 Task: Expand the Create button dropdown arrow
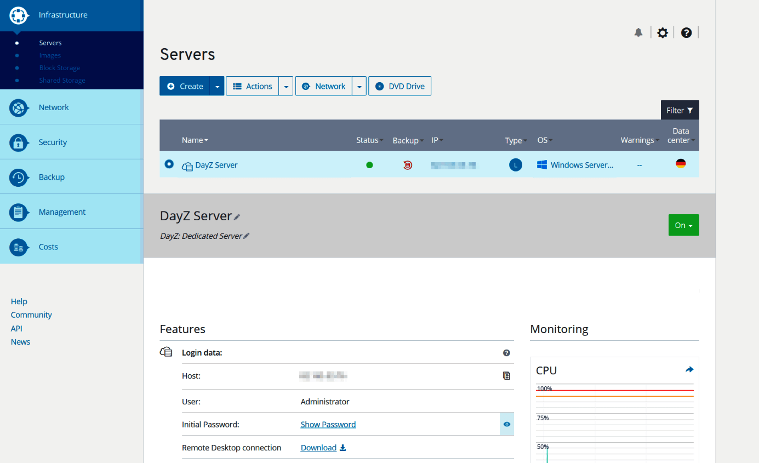click(x=217, y=86)
